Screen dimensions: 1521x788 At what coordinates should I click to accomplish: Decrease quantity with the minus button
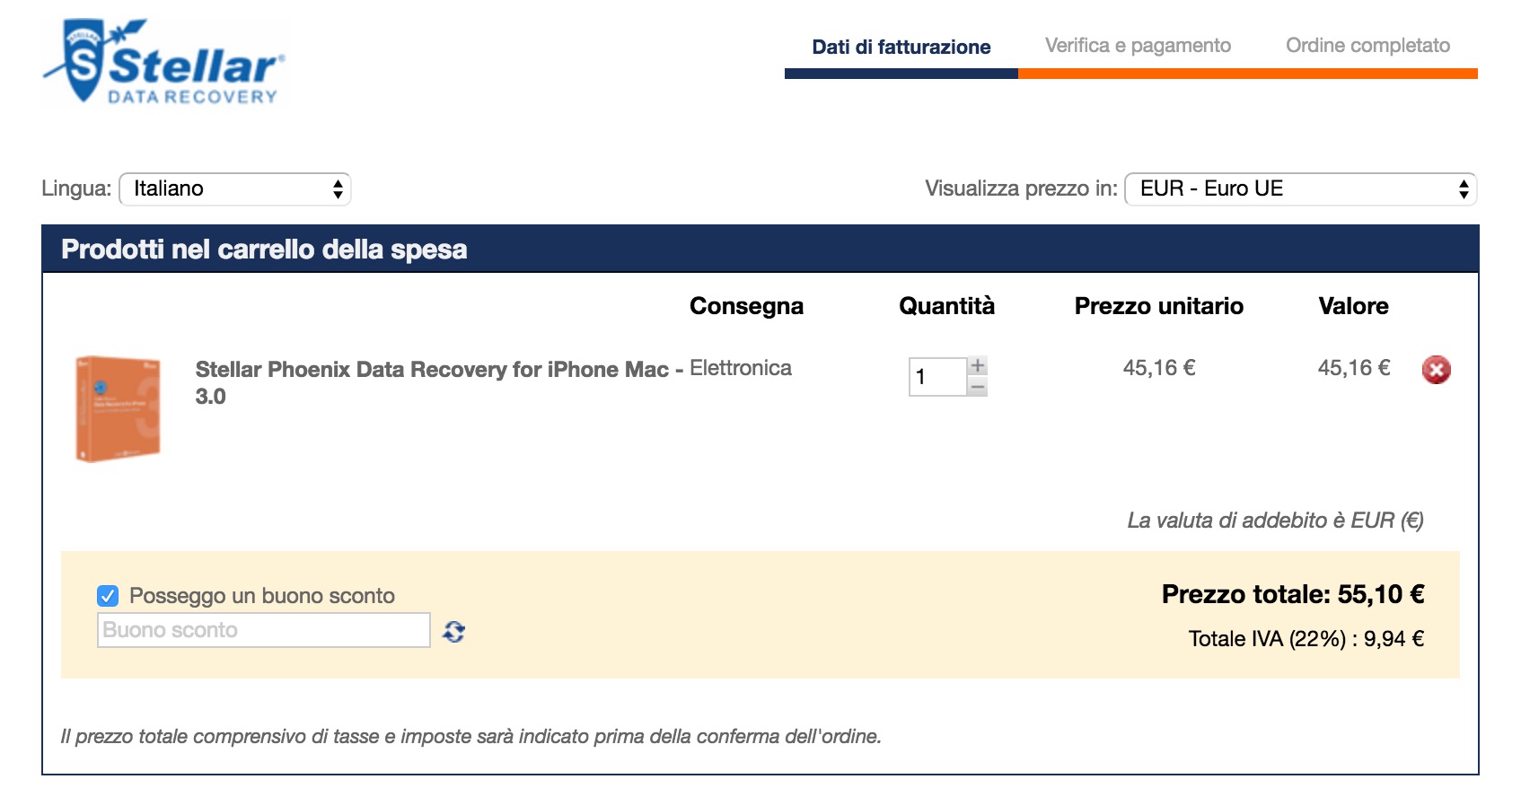978,387
